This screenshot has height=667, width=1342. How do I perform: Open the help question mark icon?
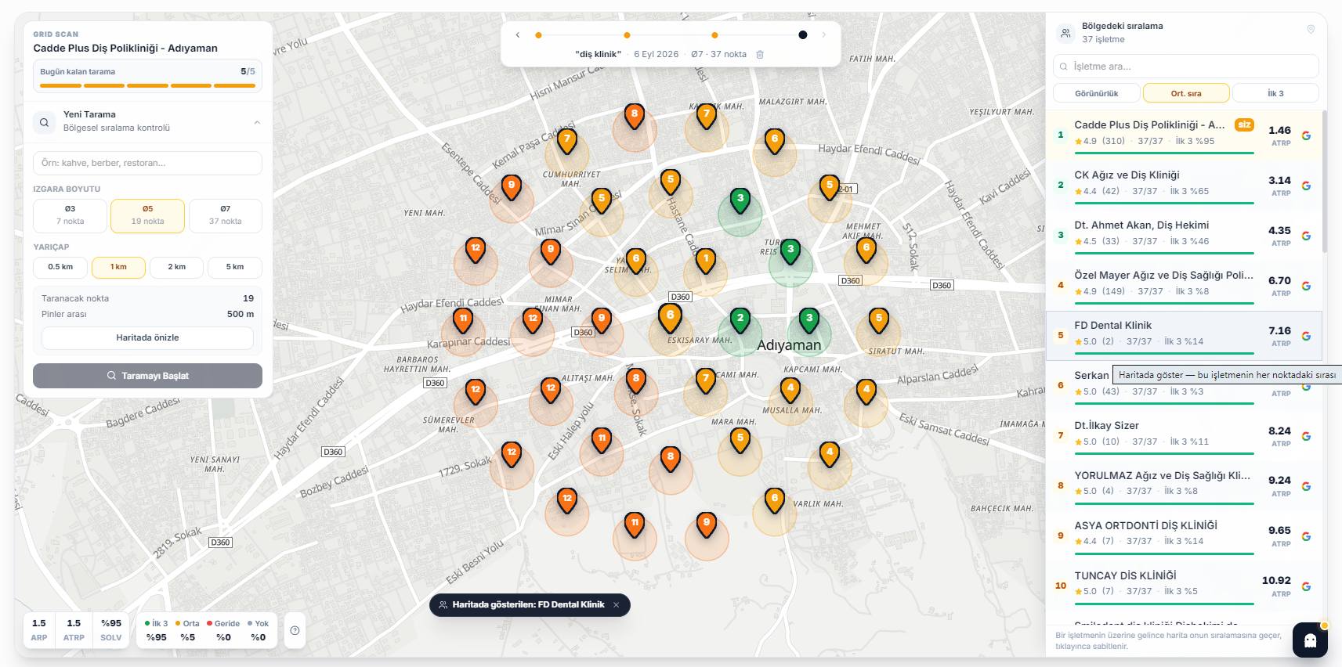295,630
